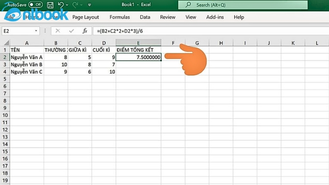Select row 5 header
Image resolution: width=329 pixels, height=185 pixels.
click(x=5, y=79)
